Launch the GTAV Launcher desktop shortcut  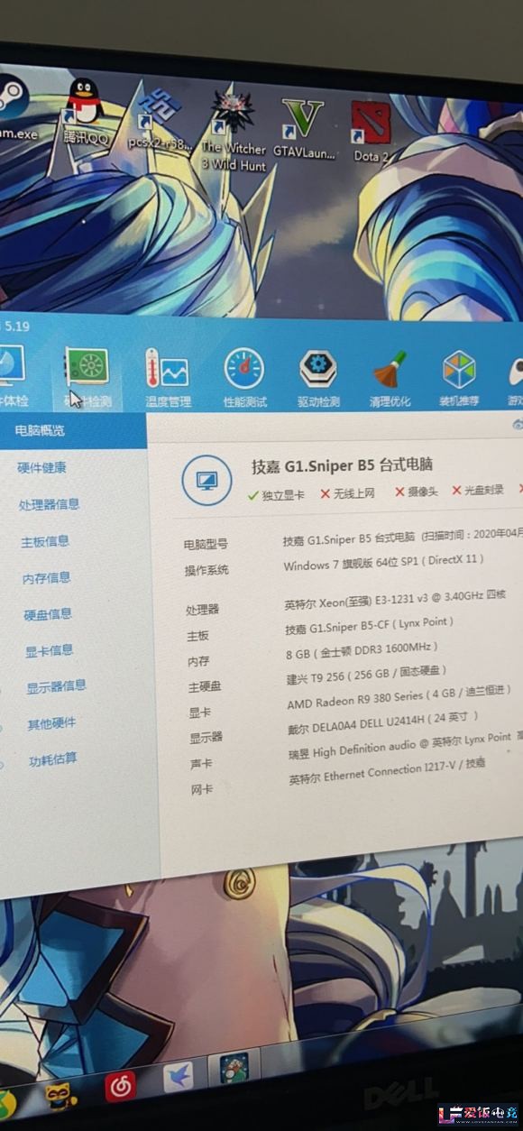click(x=304, y=128)
